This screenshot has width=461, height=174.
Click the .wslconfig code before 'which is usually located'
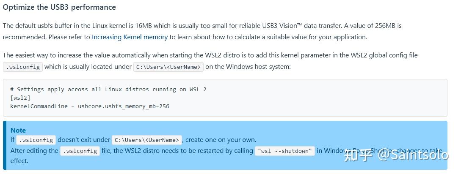(23, 67)
